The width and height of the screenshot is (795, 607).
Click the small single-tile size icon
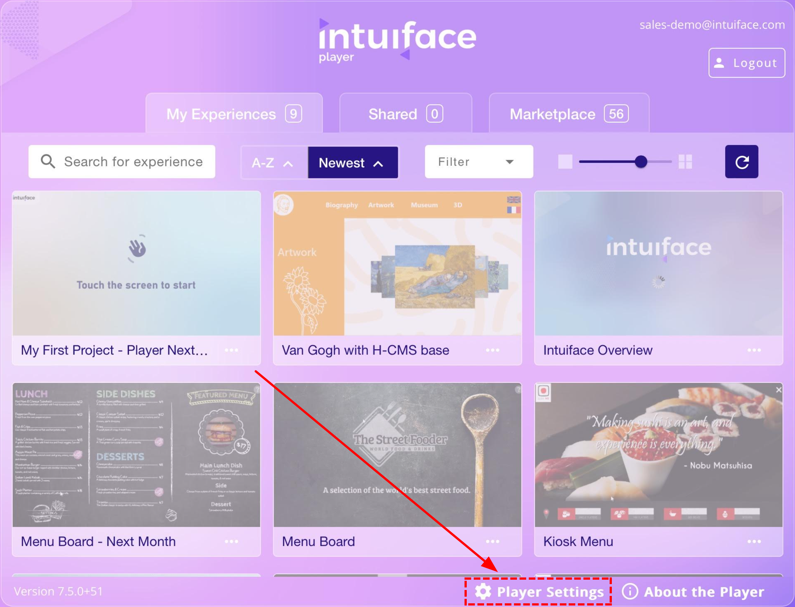(x=565, y=162)
